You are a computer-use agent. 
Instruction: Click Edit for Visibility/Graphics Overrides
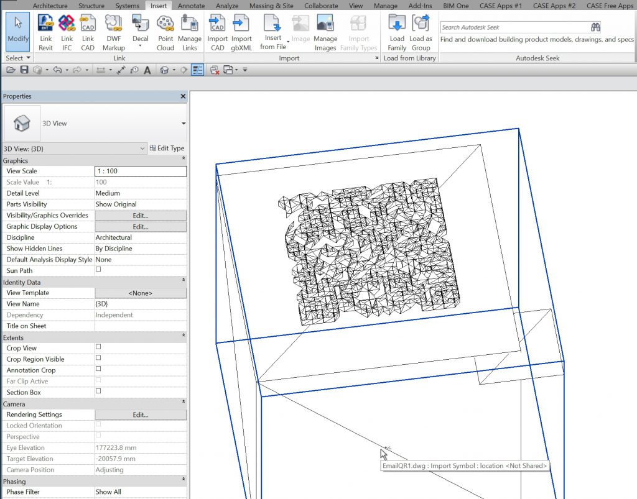point(141,216)
